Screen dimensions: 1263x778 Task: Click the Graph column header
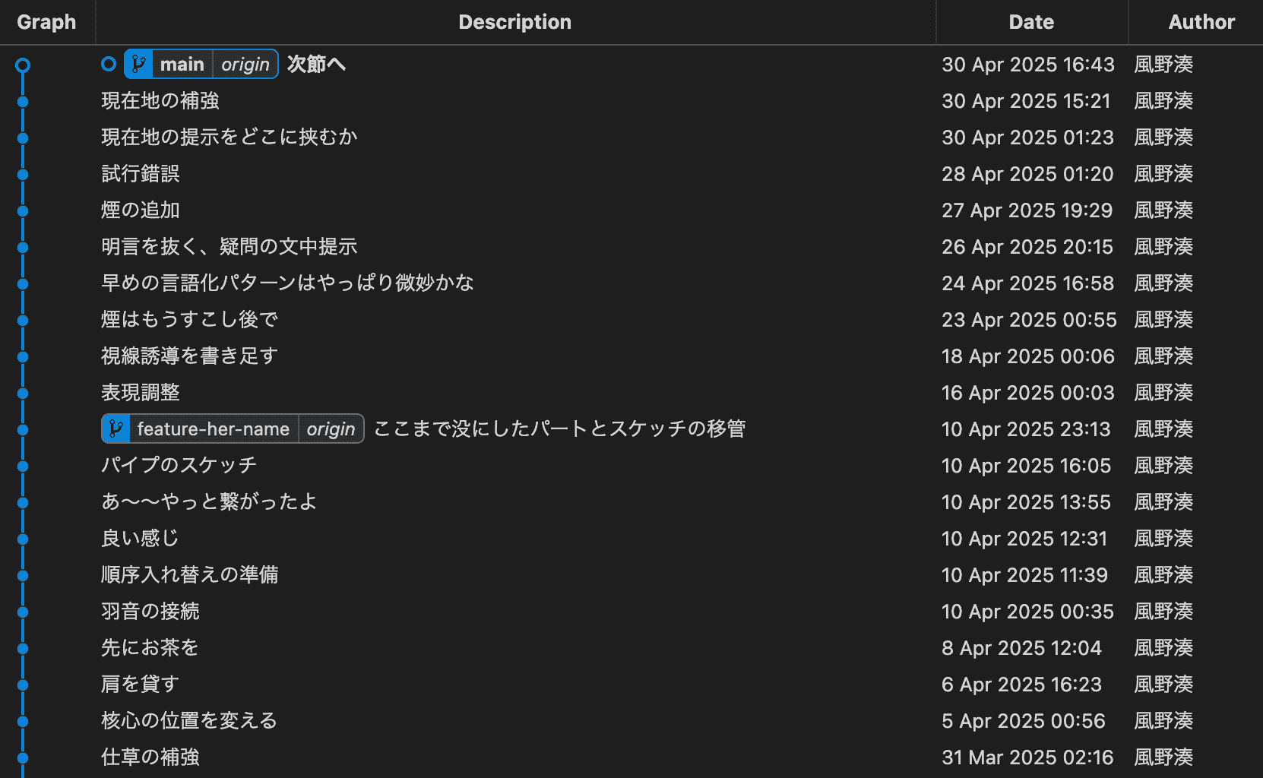pyautogui.click(x=46, y=22)
